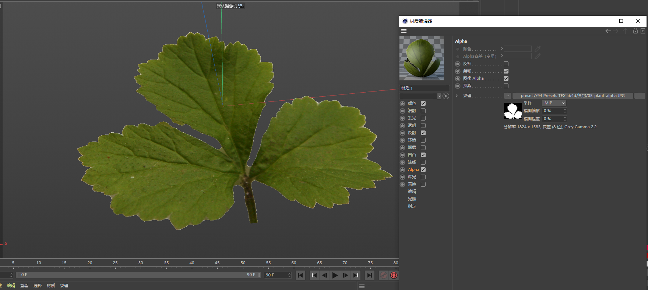Open the texture options dropdown arrow
This screenshot has height=290, width=648.
tap(508, 96)
